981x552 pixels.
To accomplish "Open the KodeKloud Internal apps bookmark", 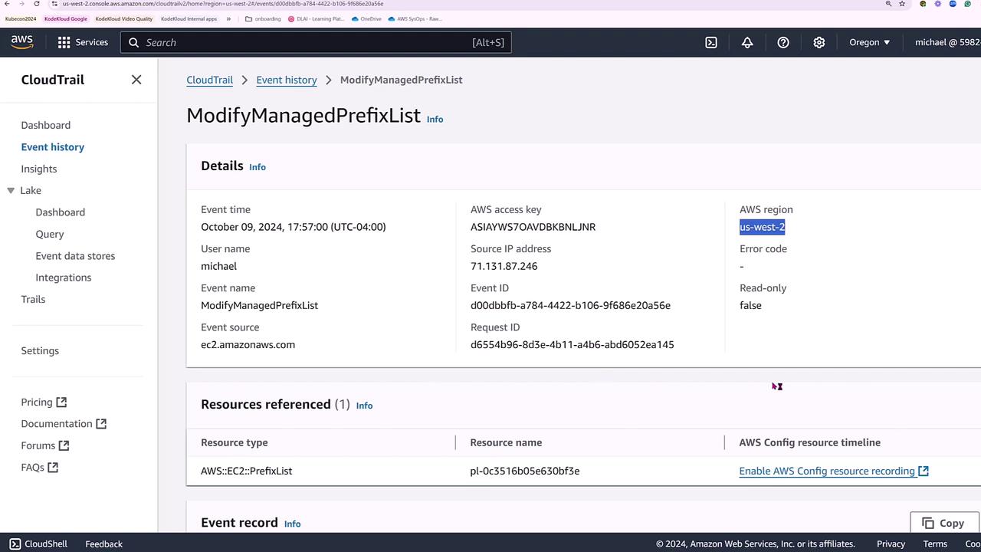I will (x=189, y=18).
